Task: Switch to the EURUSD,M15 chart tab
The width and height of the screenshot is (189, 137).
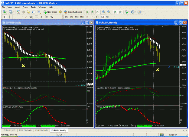Action: point(9,130)
